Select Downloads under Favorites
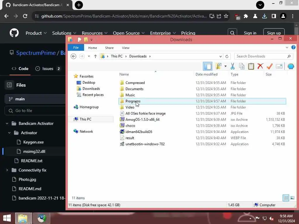299x224 pixels. pyautogui.click(x=91, y=89)
